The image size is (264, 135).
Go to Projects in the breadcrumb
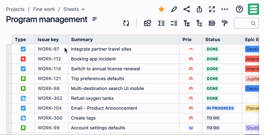tap(15, 9)
